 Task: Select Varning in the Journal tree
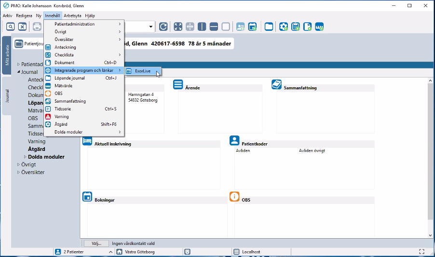tap(37, 142)
